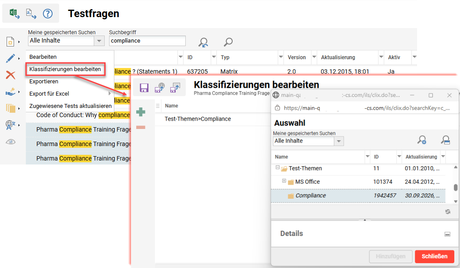
Task: Open the ID column filter dropdown in Testfragen
Action: tap(214, 57)
